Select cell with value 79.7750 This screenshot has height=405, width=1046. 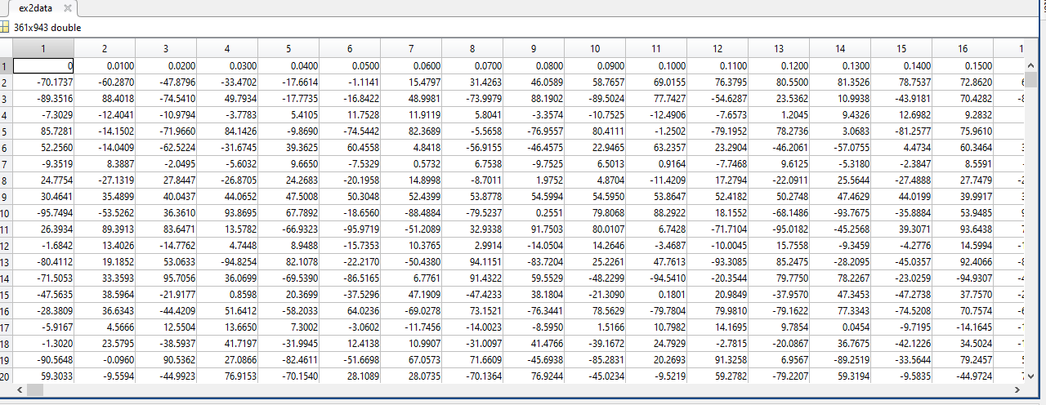780,278
